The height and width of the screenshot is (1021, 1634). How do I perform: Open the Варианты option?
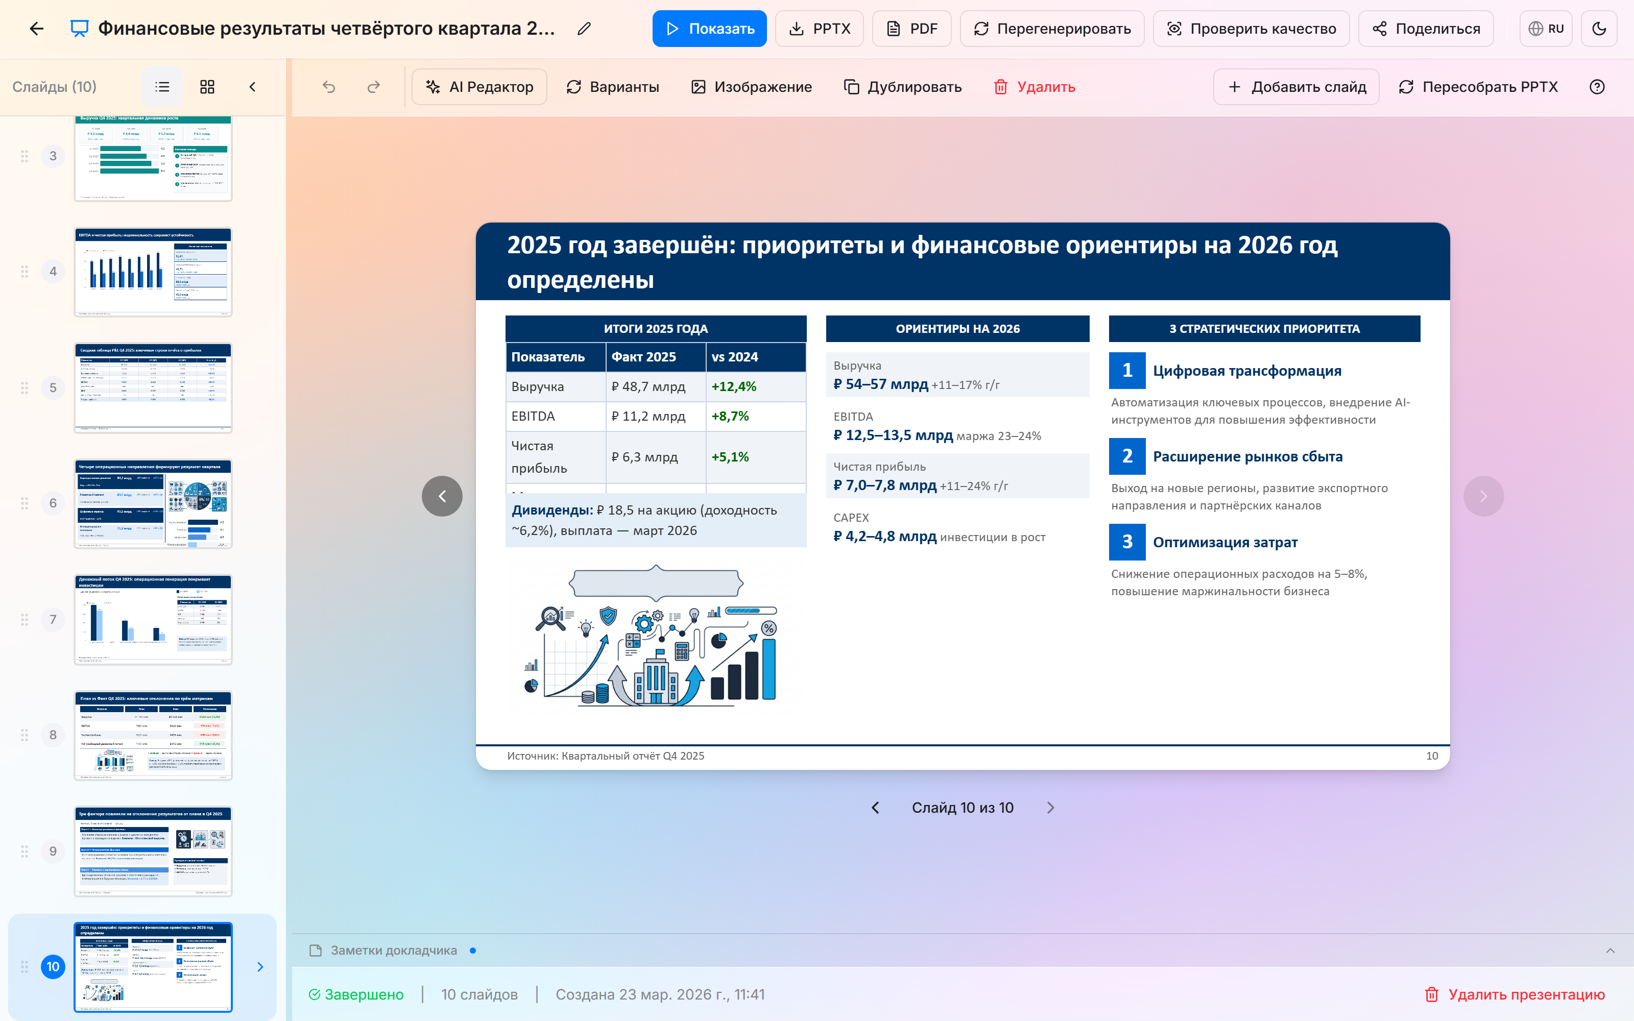tap(612, 86)
